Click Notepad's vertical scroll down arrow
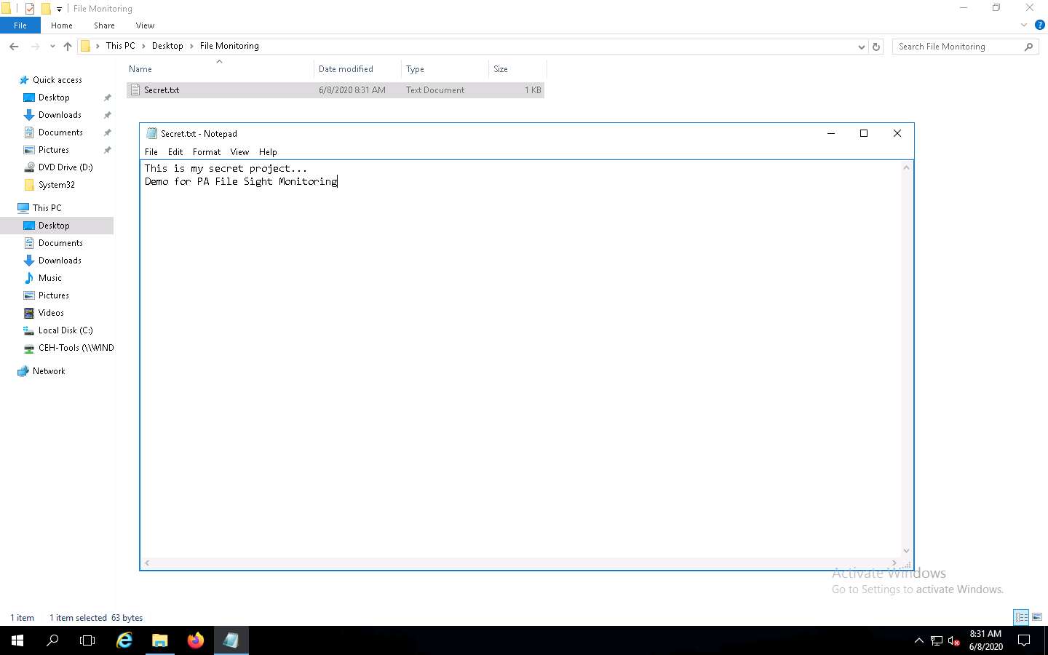 tap(907, 551)
